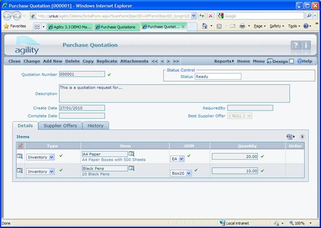Click the browser Forward arrow
Screen dimensions: 321x228
[x=17, y=16]
